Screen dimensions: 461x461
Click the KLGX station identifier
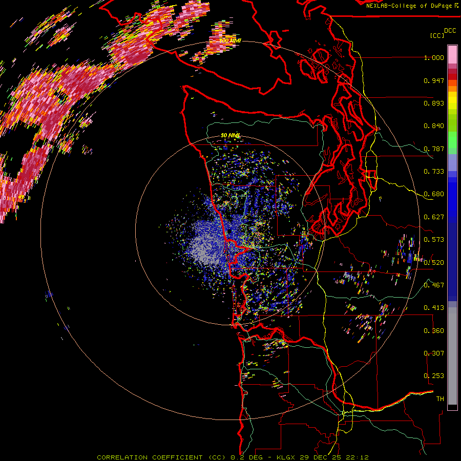point(286,457)
